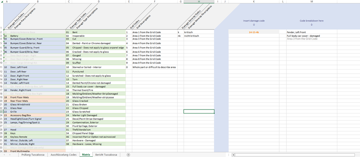Select 'Front Floor Mats' cell
This screenshot has height=157, width=360.
tap(37, 97)
